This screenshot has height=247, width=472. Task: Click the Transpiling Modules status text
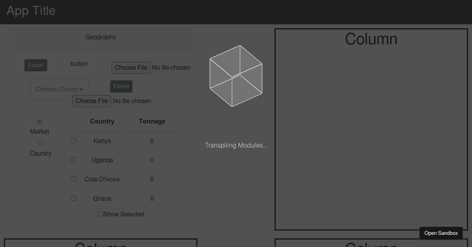(x=236, y=145)
